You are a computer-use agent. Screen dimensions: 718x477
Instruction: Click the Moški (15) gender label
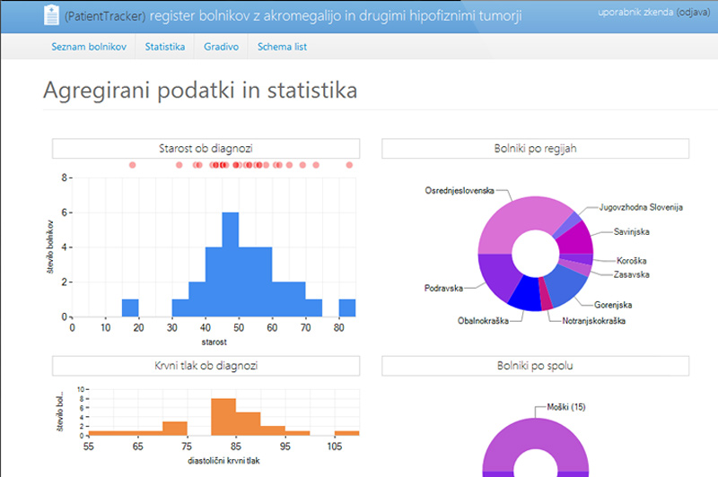click(x=566, y=407)
